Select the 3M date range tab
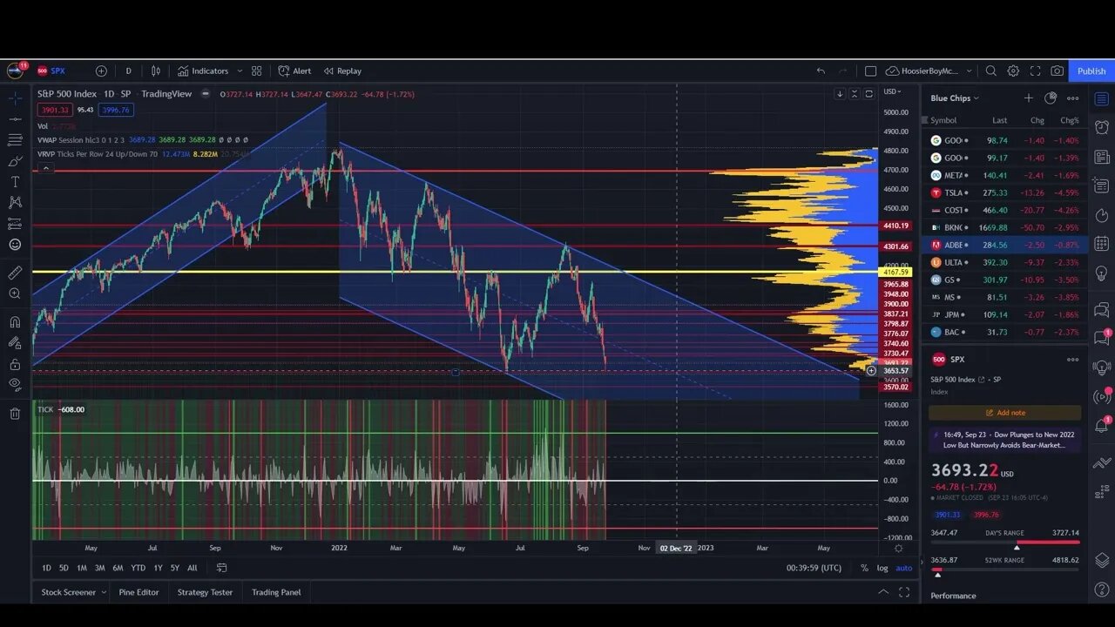The width and height of the screenshot is (1115, 627). (x=100, y=568)
